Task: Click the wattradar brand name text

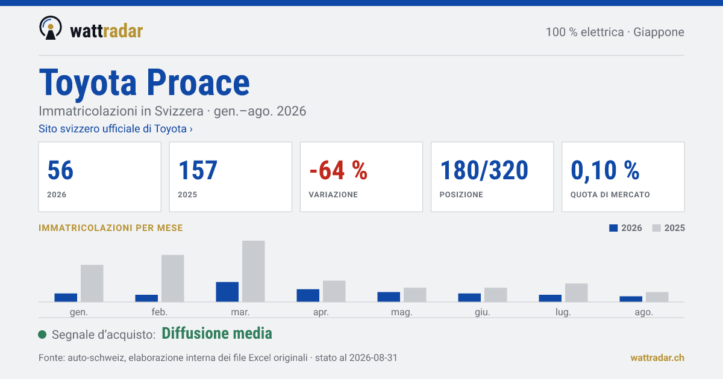Action: click(x=106, y=31)
